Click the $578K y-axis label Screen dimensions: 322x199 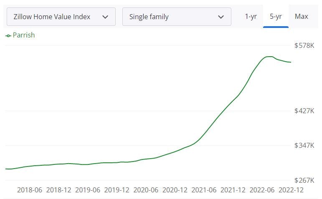pos(304,45)
